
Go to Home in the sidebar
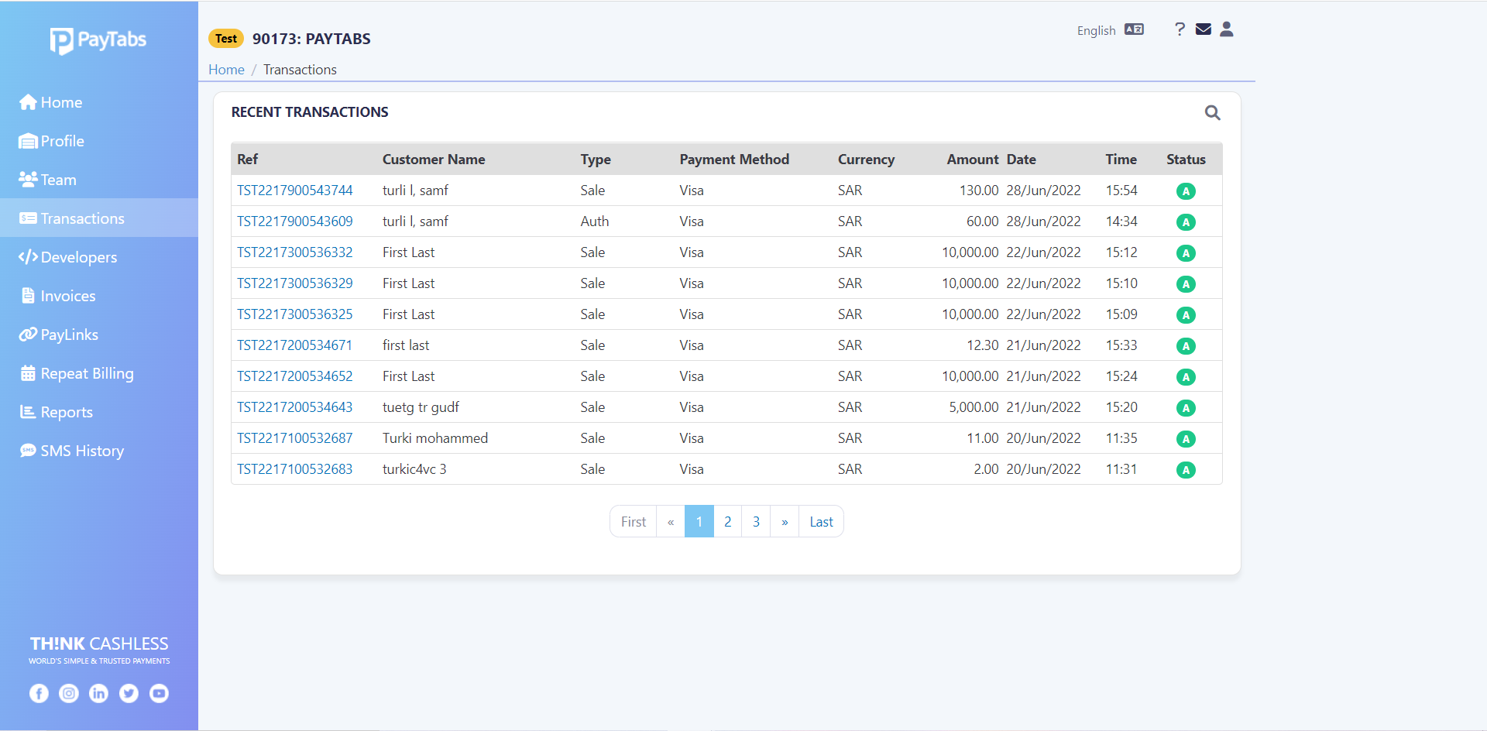pyautogui.click(x=99, y=102)
